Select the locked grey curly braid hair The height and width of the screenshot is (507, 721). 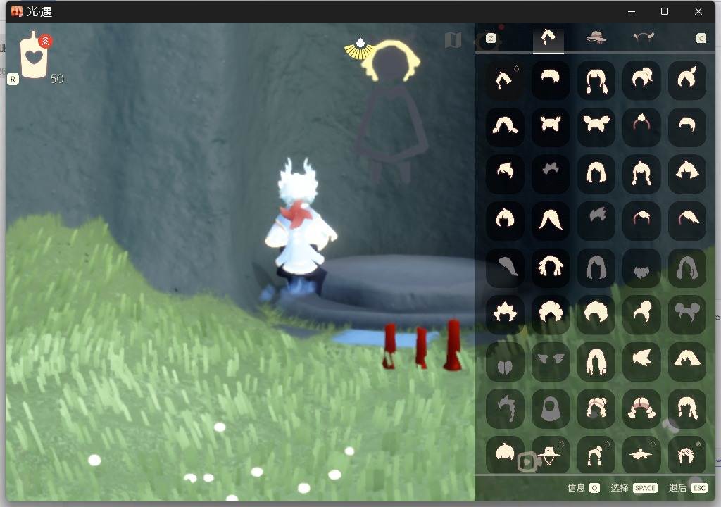[505, 408]
